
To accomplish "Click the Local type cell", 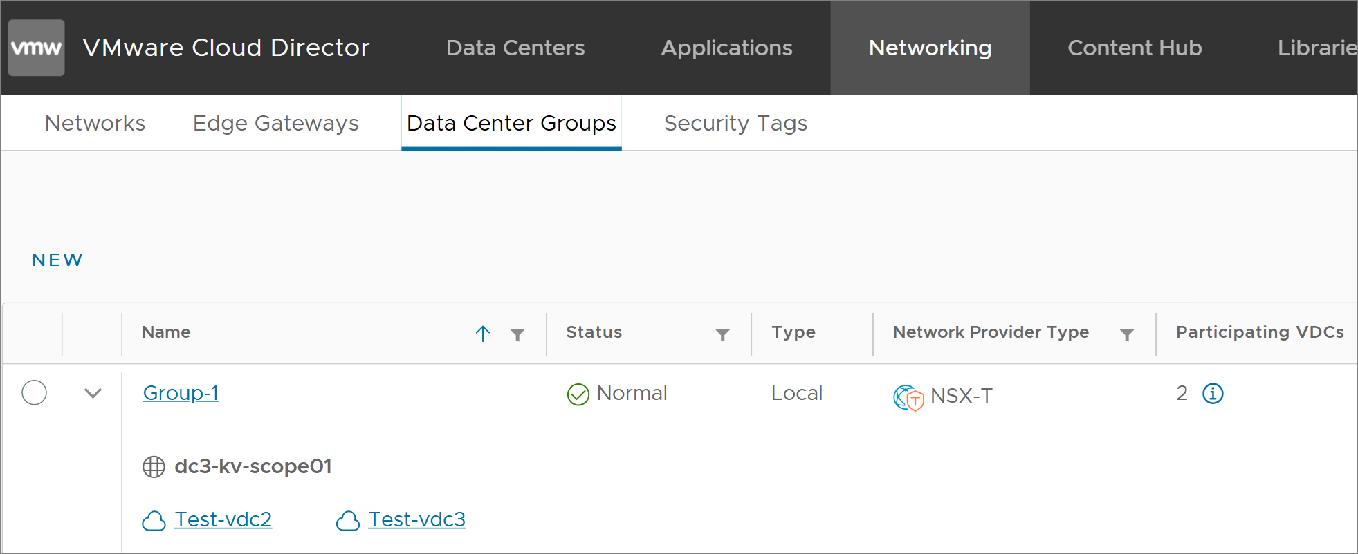I will tap(797, 393).
